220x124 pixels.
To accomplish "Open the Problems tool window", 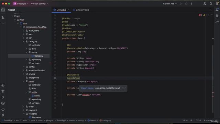I will (3, 109).
